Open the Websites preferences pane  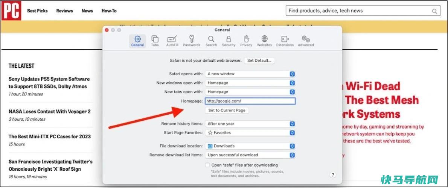[x=264, y=41]
